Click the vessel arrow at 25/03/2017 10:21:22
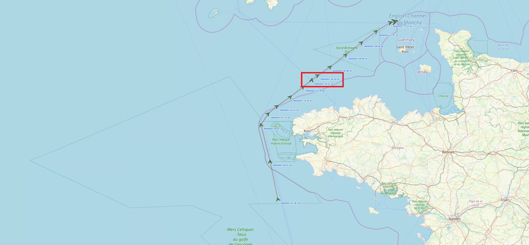 pos(276,107)
